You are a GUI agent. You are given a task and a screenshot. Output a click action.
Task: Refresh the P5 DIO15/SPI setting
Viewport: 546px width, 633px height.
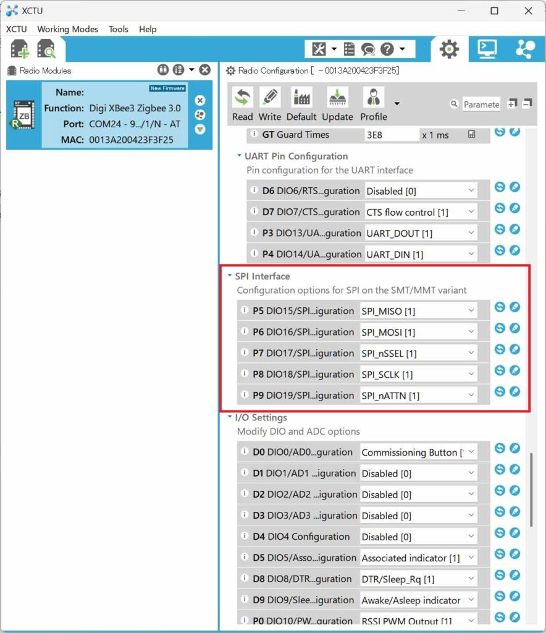(500, 307)
